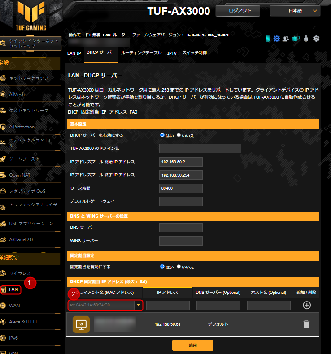Switch to the IPTV tab
This screenshot has width=331, height=354.
click(x=172, y=53)
